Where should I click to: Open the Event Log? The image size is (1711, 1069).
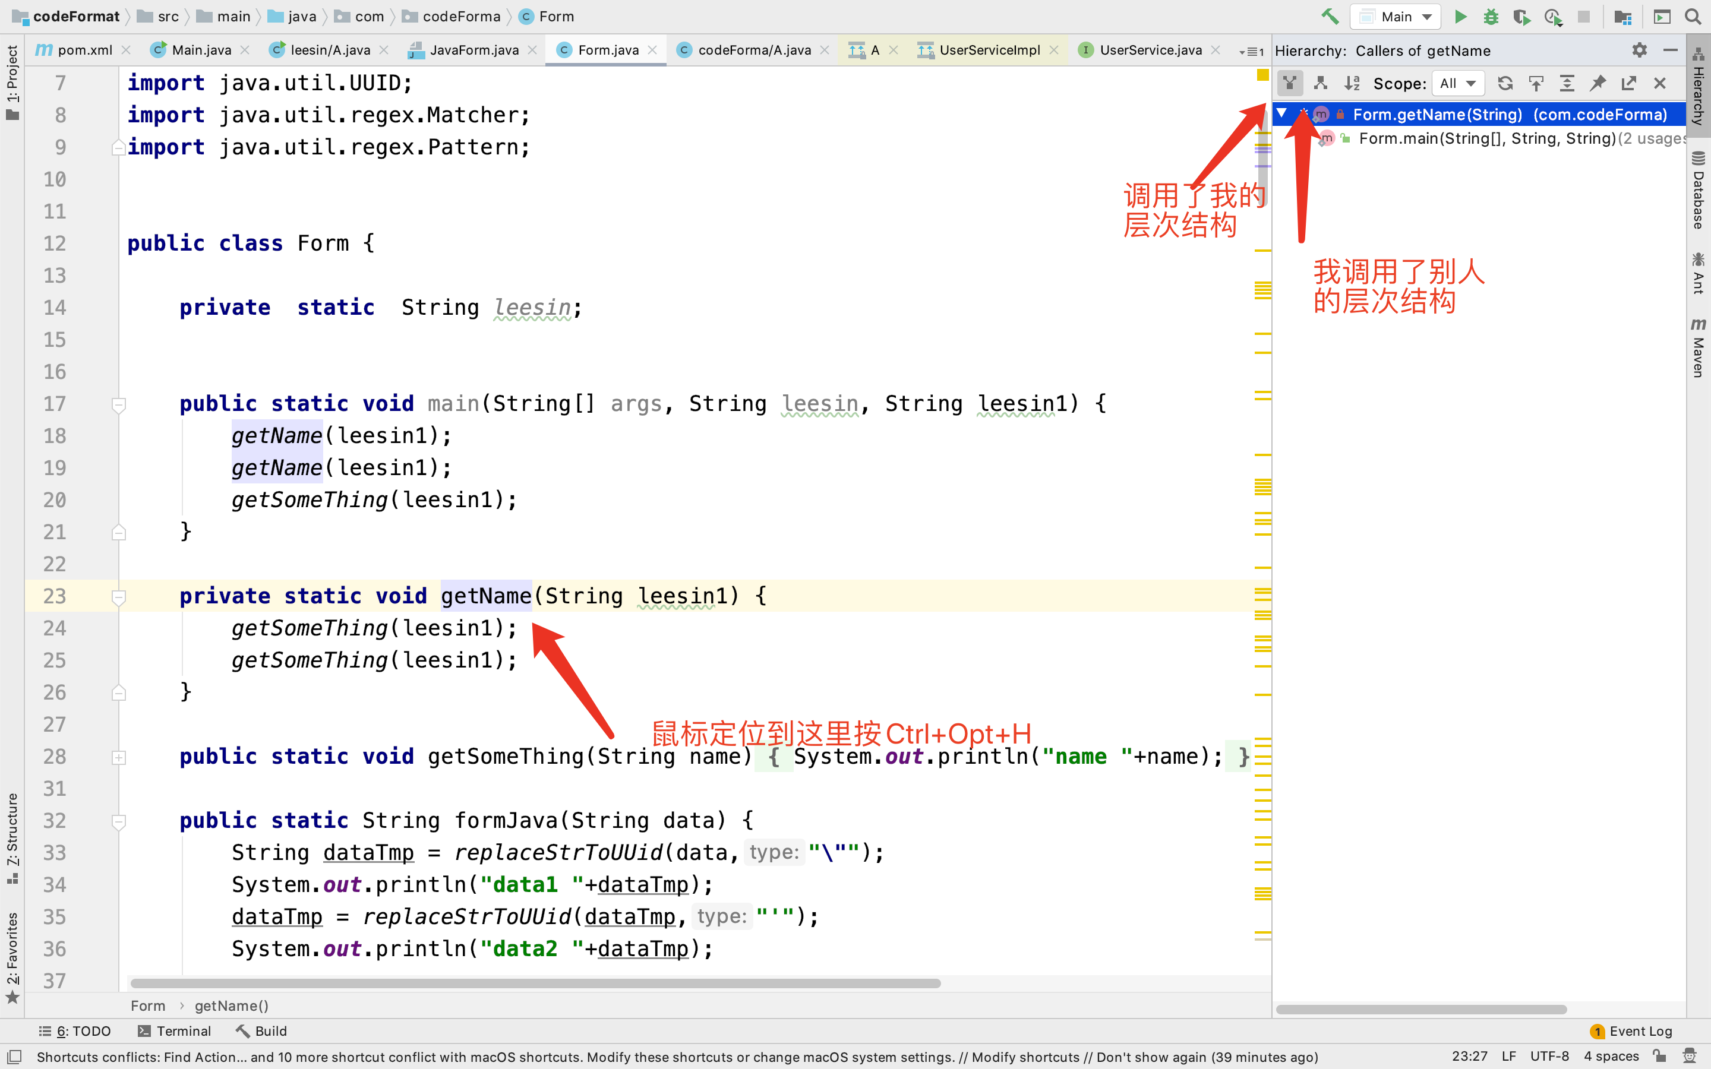pyautogui.click(x=1631, y=1031)
